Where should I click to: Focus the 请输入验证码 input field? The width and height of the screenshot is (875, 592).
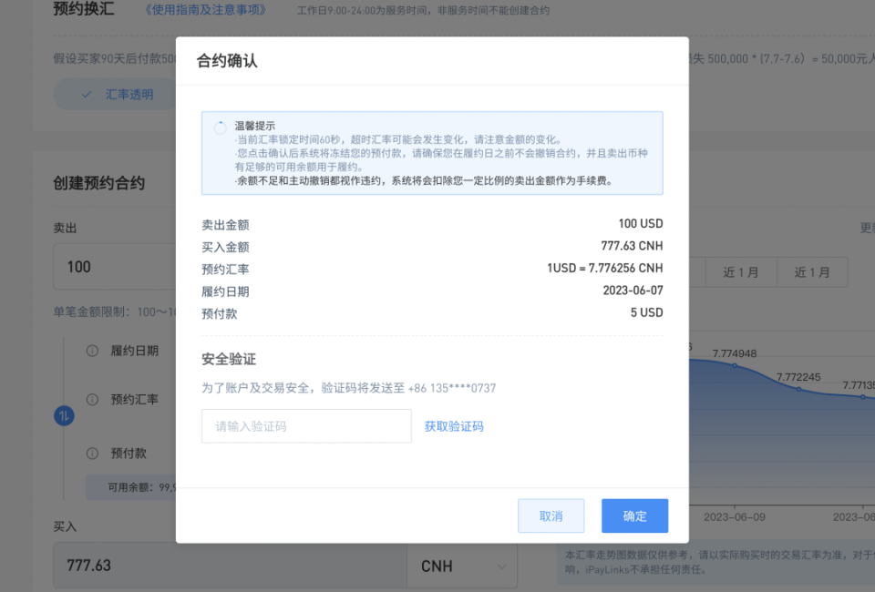tap(306, 426)
